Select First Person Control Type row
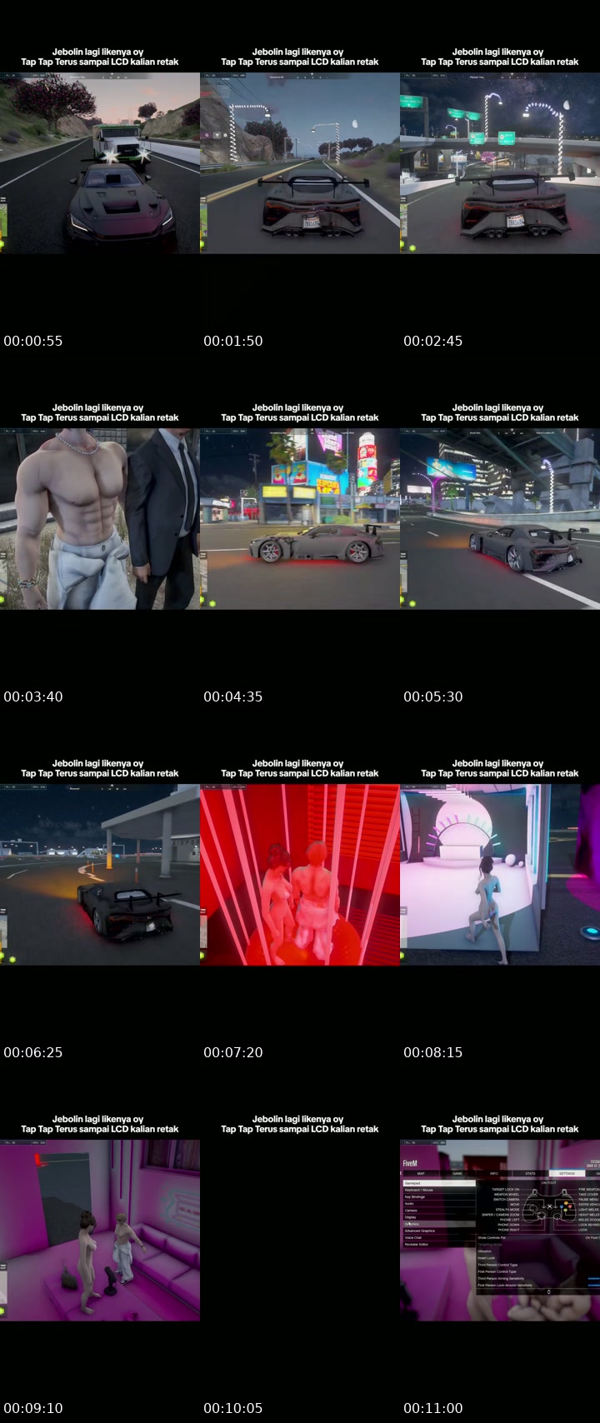This screenshot has height=1423, width=600. [538, 1271]
